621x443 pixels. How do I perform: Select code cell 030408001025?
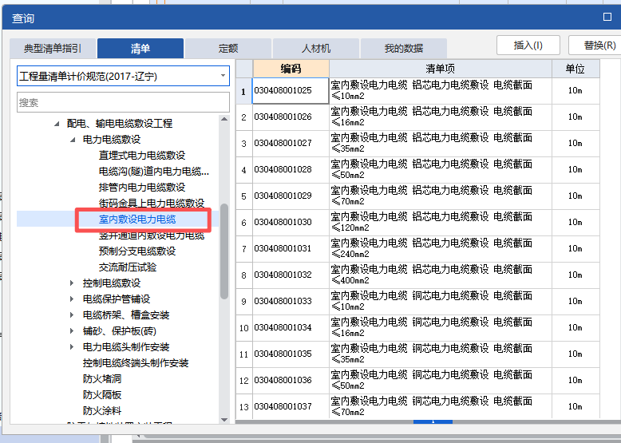pos(291,91)
